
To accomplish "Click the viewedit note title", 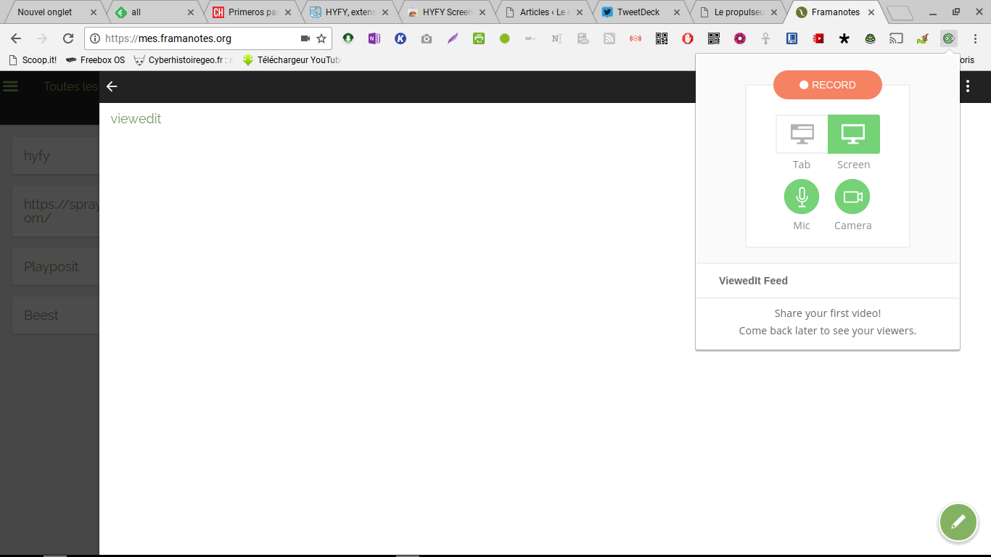I will tap(136, 119).
